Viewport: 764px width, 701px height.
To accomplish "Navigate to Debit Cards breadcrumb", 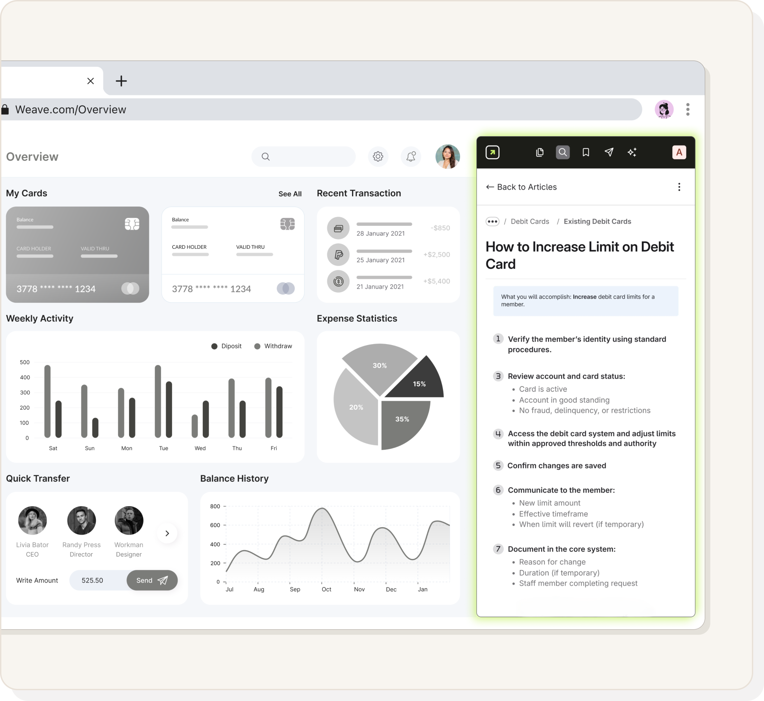I will [530, 221].
